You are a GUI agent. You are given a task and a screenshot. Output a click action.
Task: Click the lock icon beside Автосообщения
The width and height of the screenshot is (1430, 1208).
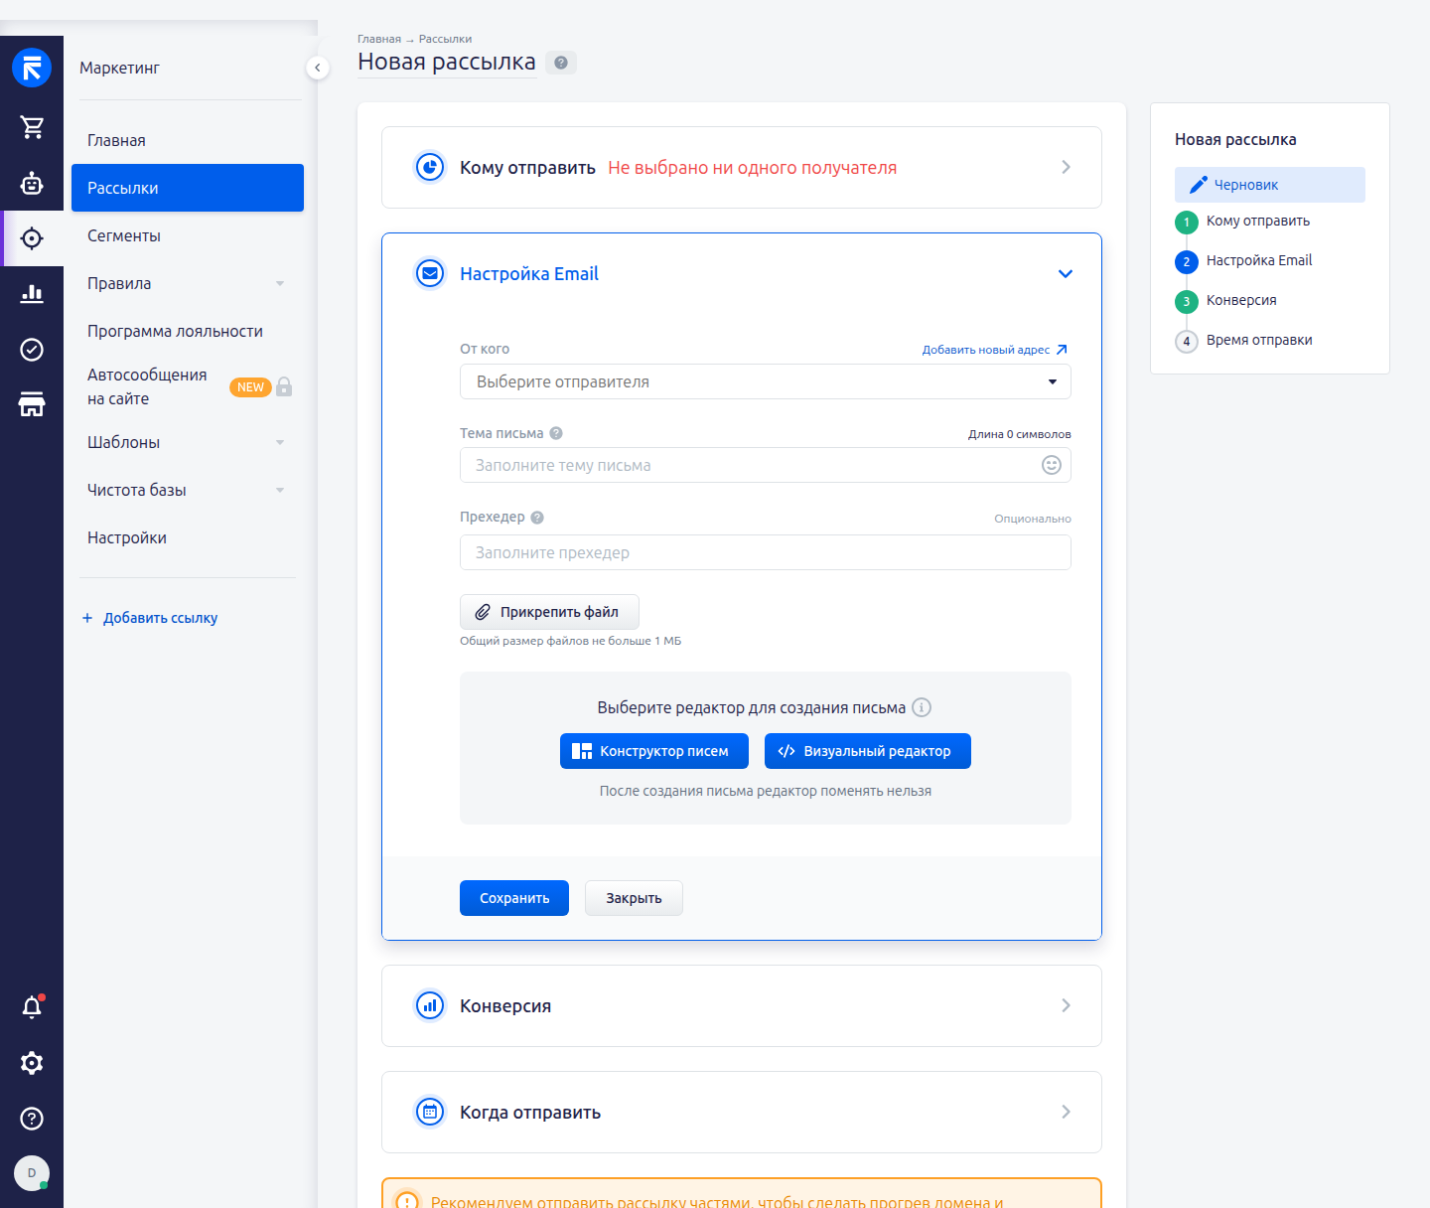[x=284, y=386]
